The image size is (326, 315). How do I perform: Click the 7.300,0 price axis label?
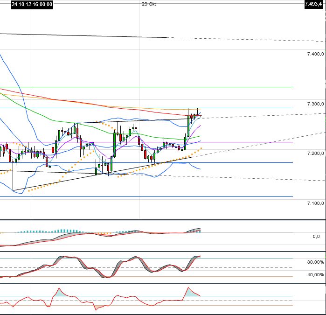[315, 104]
